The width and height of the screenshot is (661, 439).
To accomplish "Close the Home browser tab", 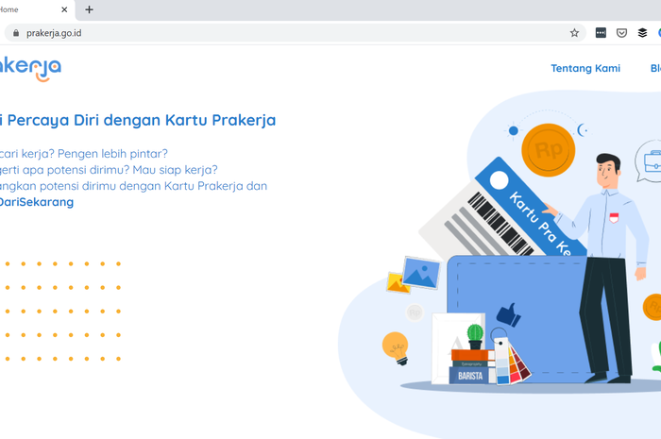I will pyautogui.click(x=64, y=9).
